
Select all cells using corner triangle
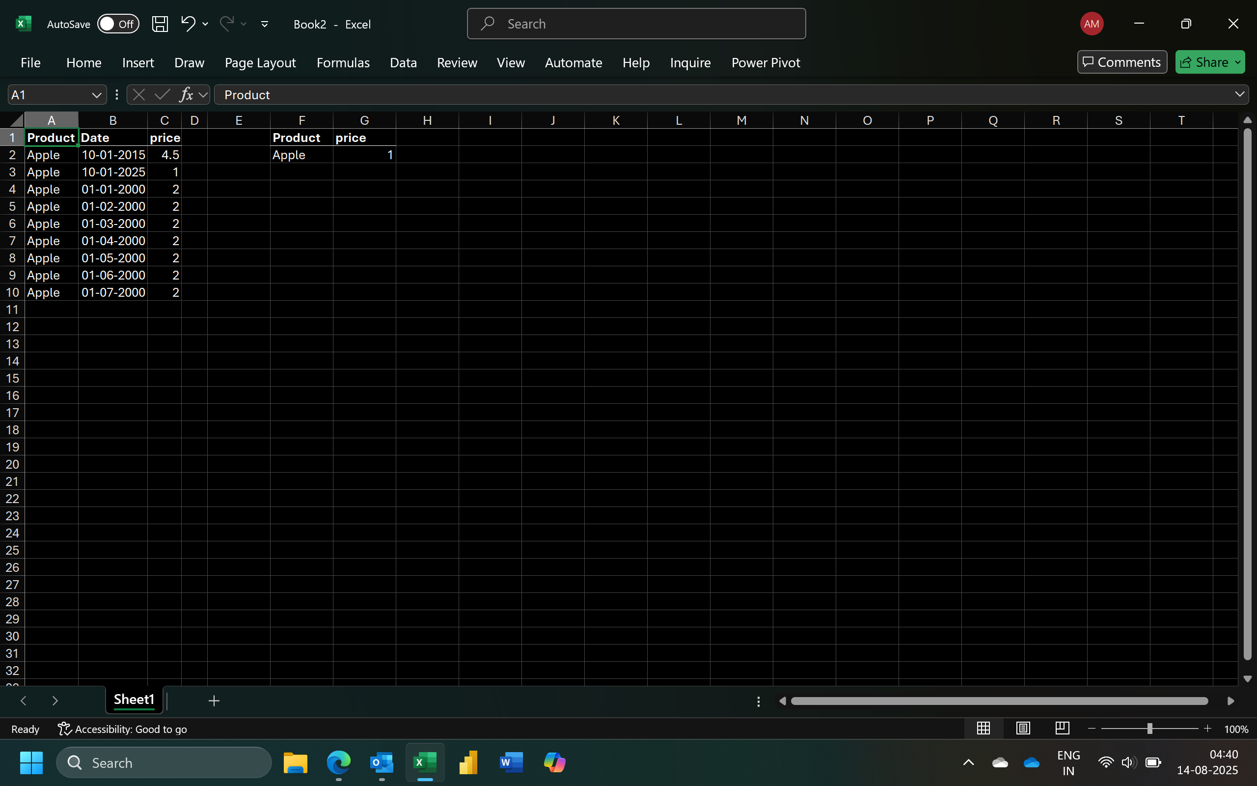point(16,121)
